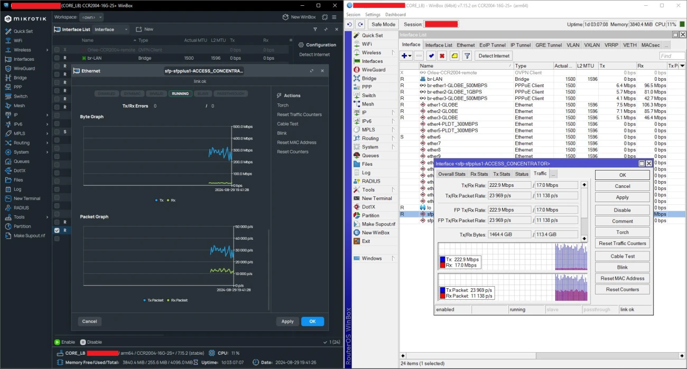The image size is (687, 369).
Task: Click the Cable Test button in light dialog
Action: 623,256
